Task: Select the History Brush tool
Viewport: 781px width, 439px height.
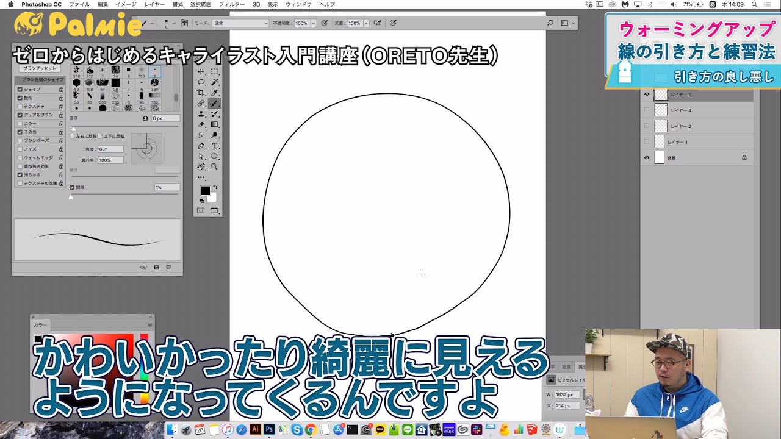Action: [215, 114]
